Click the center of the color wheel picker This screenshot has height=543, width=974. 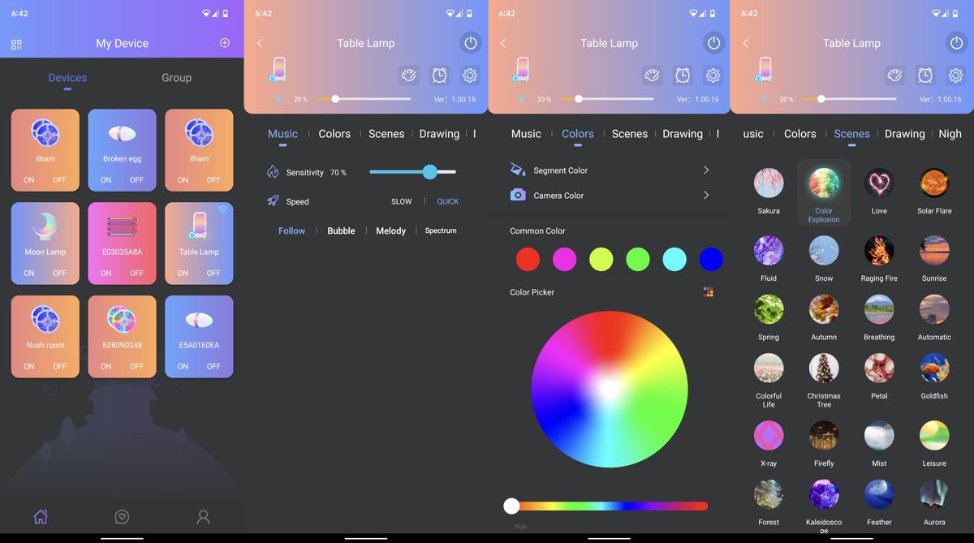[610, 389]
